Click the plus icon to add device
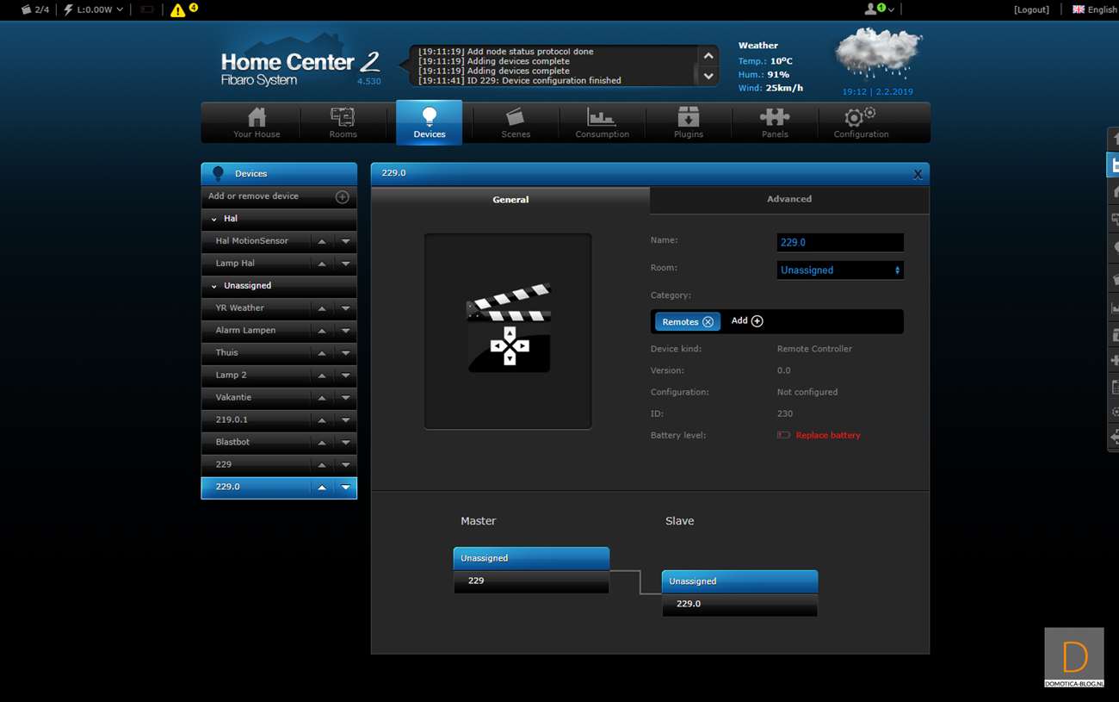This screenshot has width=1119, height=702. 342,197
